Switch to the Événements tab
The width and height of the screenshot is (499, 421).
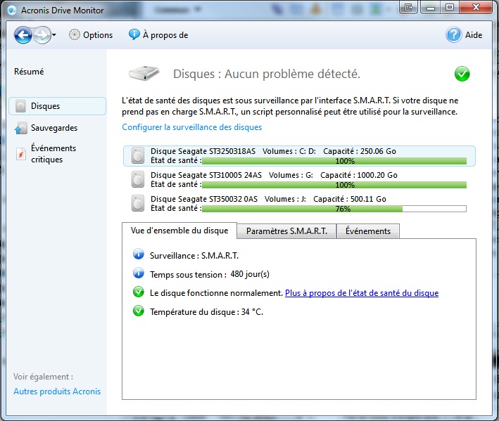tap(368, 231)
